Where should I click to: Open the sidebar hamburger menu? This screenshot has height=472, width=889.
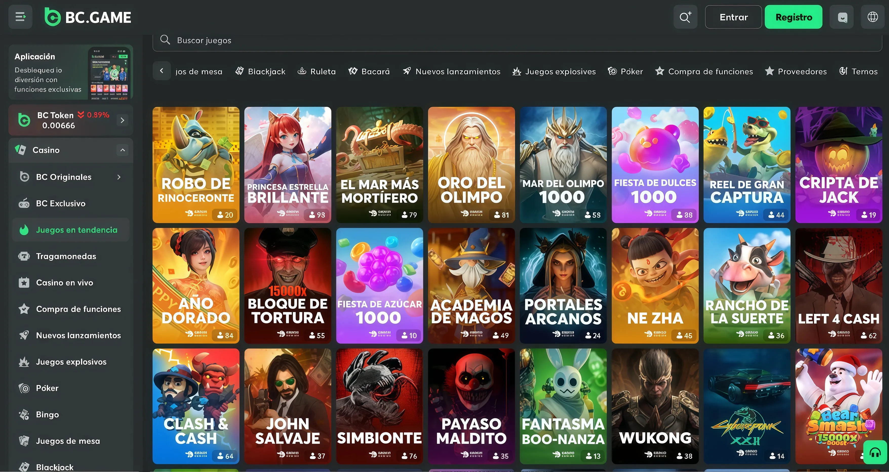[x=20, y=16]
